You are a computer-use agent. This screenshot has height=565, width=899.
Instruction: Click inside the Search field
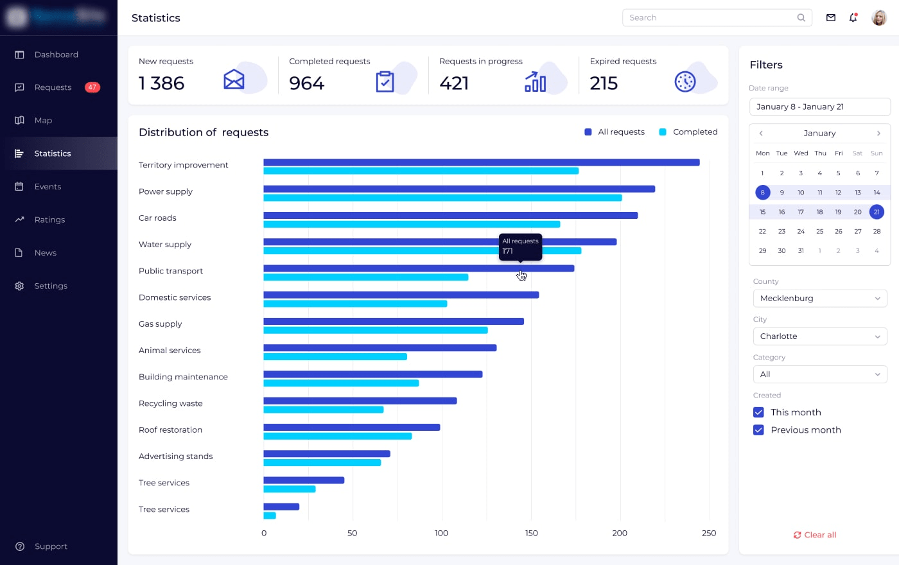tap(706, 17)
